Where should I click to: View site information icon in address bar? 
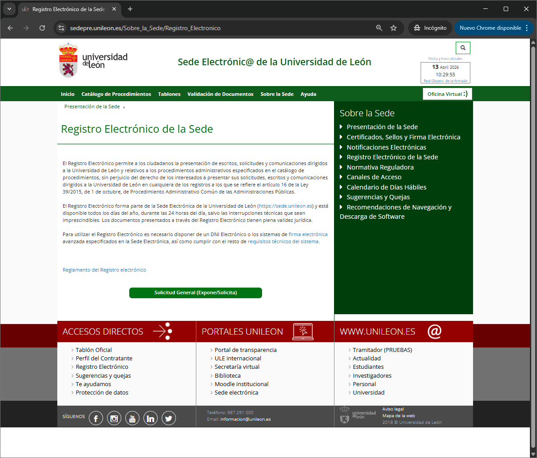62,28
